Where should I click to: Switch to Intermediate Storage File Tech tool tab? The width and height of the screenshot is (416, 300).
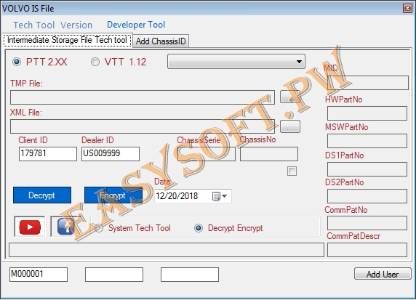coord(68,40)
